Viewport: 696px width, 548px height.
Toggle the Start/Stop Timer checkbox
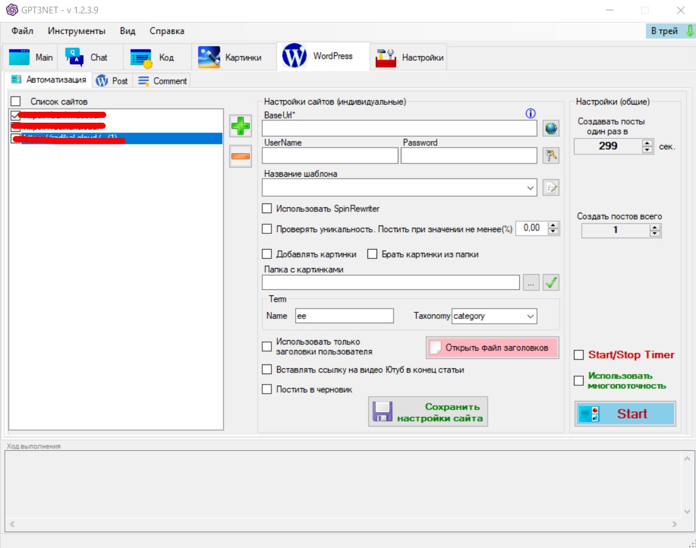coord(579,355)
